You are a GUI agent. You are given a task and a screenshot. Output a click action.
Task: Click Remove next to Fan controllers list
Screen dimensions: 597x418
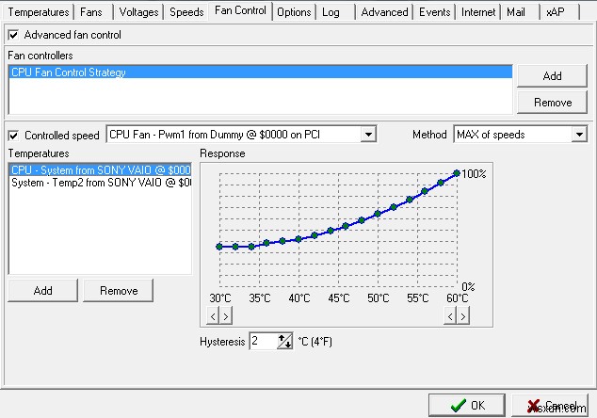pyautogui.click(x=552, y=103)
